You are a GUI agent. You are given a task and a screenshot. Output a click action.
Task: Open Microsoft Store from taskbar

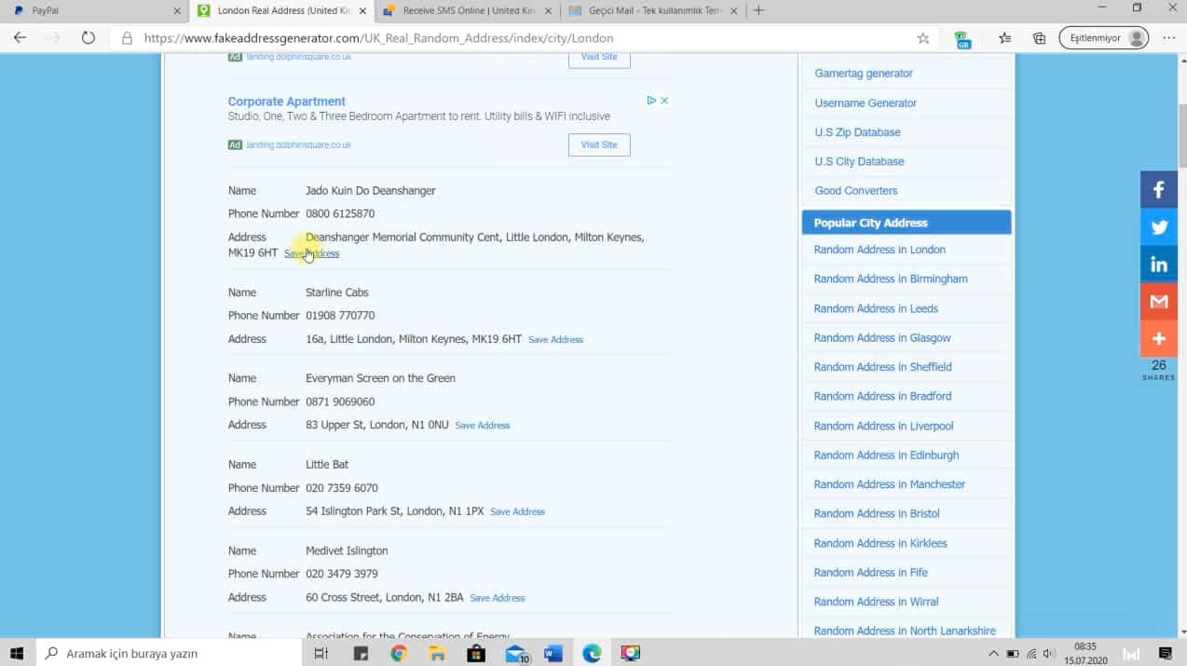coord(475,653)
